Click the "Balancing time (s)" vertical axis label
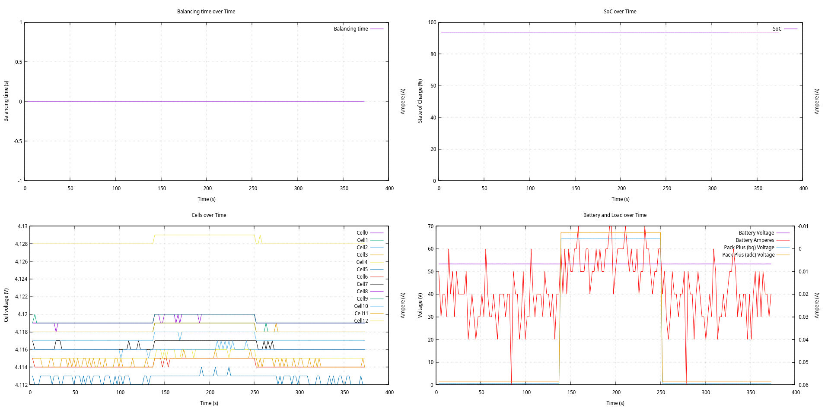 pos(6,101)
